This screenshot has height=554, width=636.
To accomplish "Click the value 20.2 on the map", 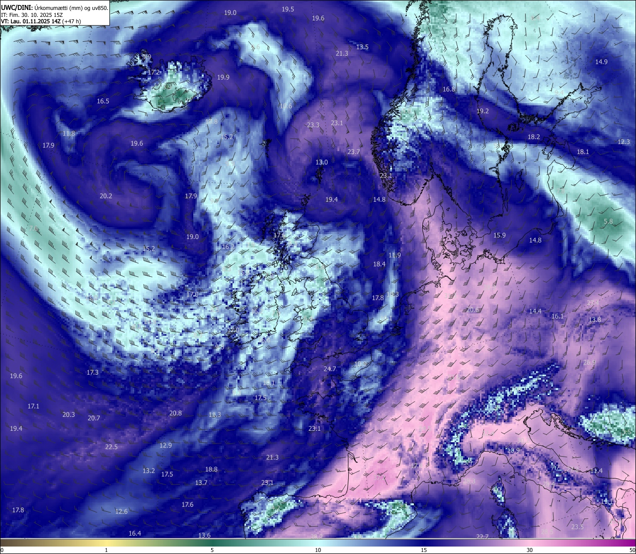I will tap(106, 196).
